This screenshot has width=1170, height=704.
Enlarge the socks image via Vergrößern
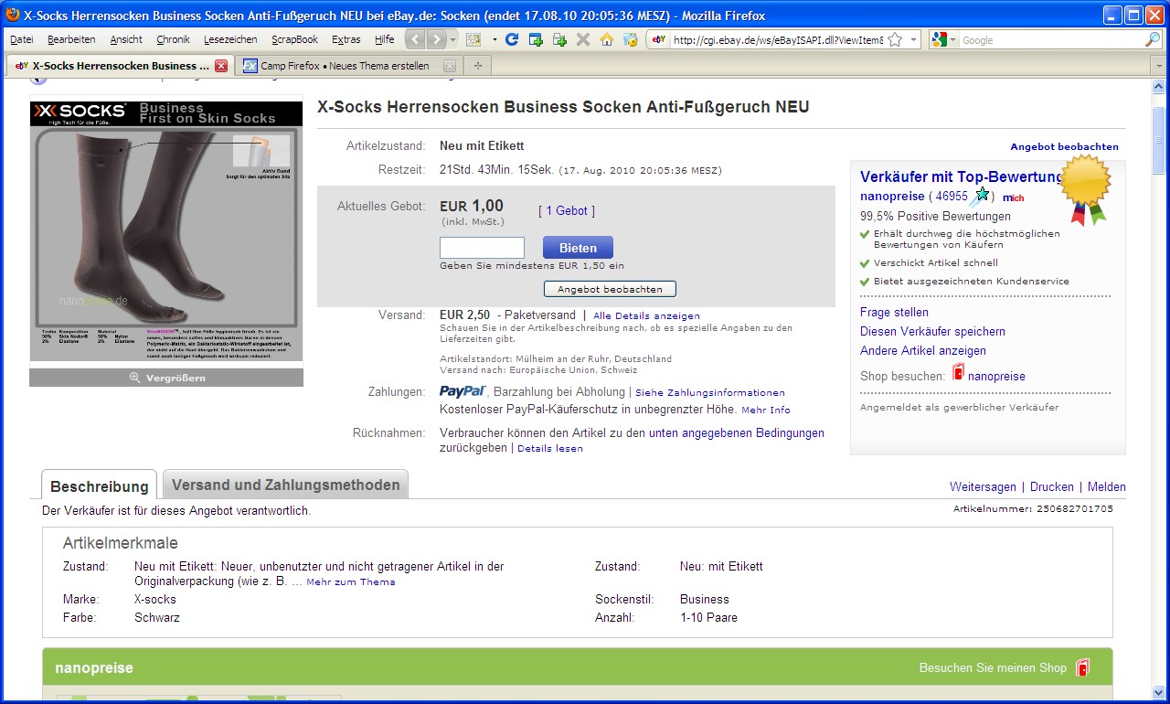(x=166, y=378)
